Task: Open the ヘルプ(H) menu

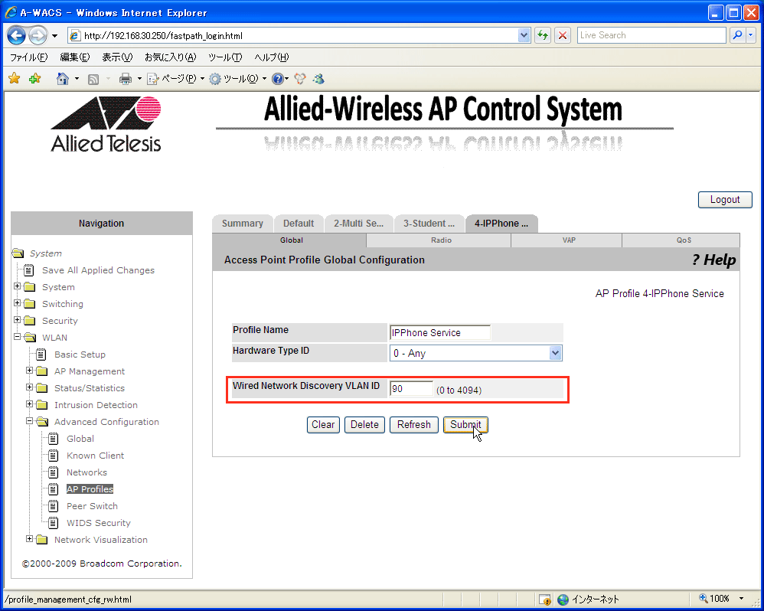Action: click(x=272, y=57)
